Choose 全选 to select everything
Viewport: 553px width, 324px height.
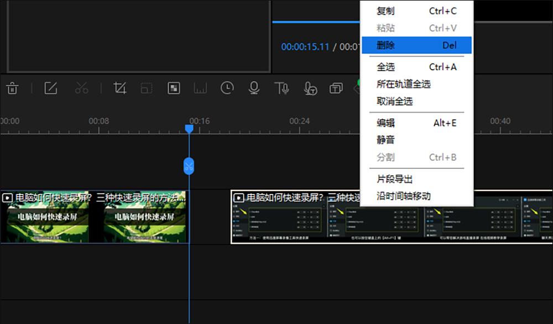[387, 67]
